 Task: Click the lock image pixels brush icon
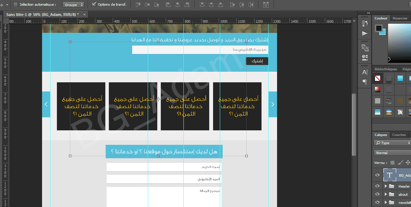[x=400, y=163]
